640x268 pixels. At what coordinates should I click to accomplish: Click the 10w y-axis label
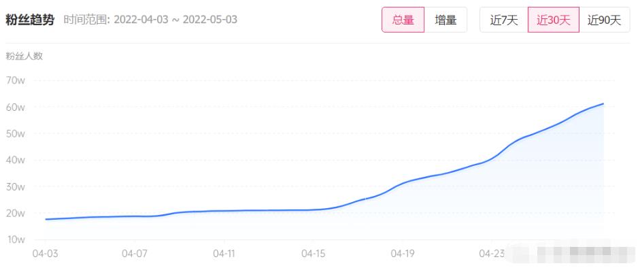pyautogui.click(x=16, y=239)
